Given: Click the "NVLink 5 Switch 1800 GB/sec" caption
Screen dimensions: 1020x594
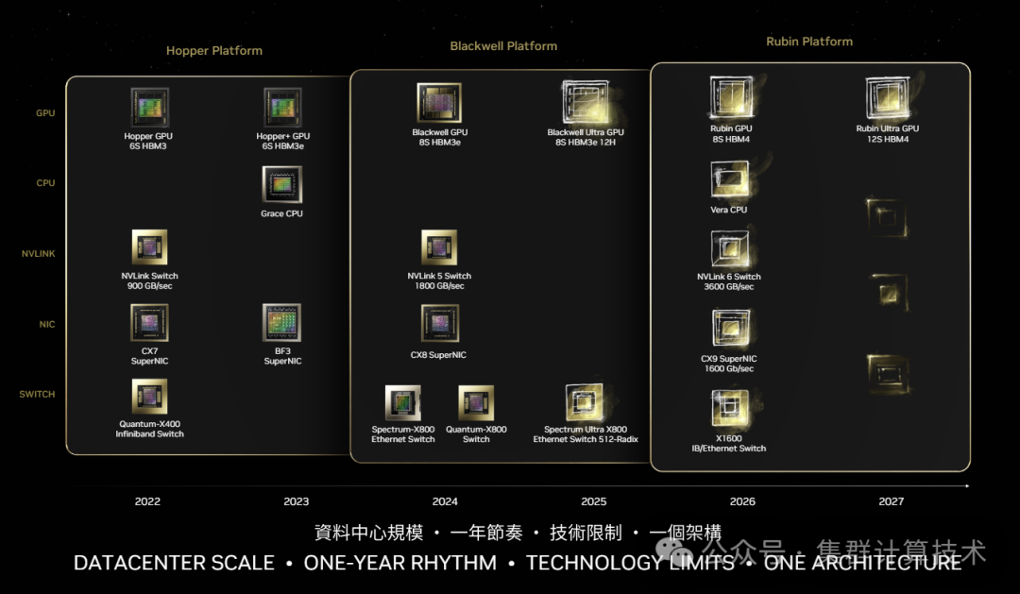Looking at the screenshot, I should [x=439, y=281].
